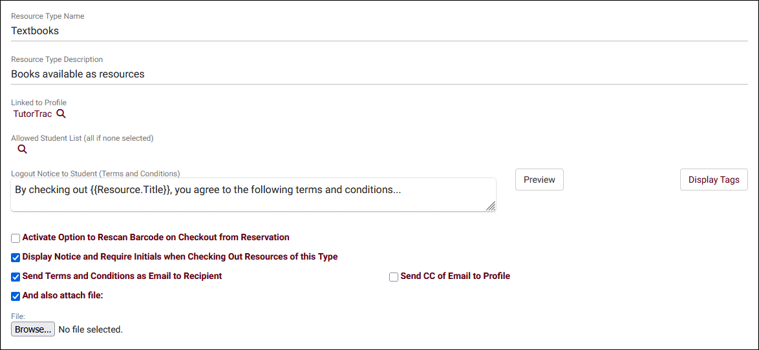Open the Allowed Student List search magnifier
759x350 pixels.
(x=22, y=149)
